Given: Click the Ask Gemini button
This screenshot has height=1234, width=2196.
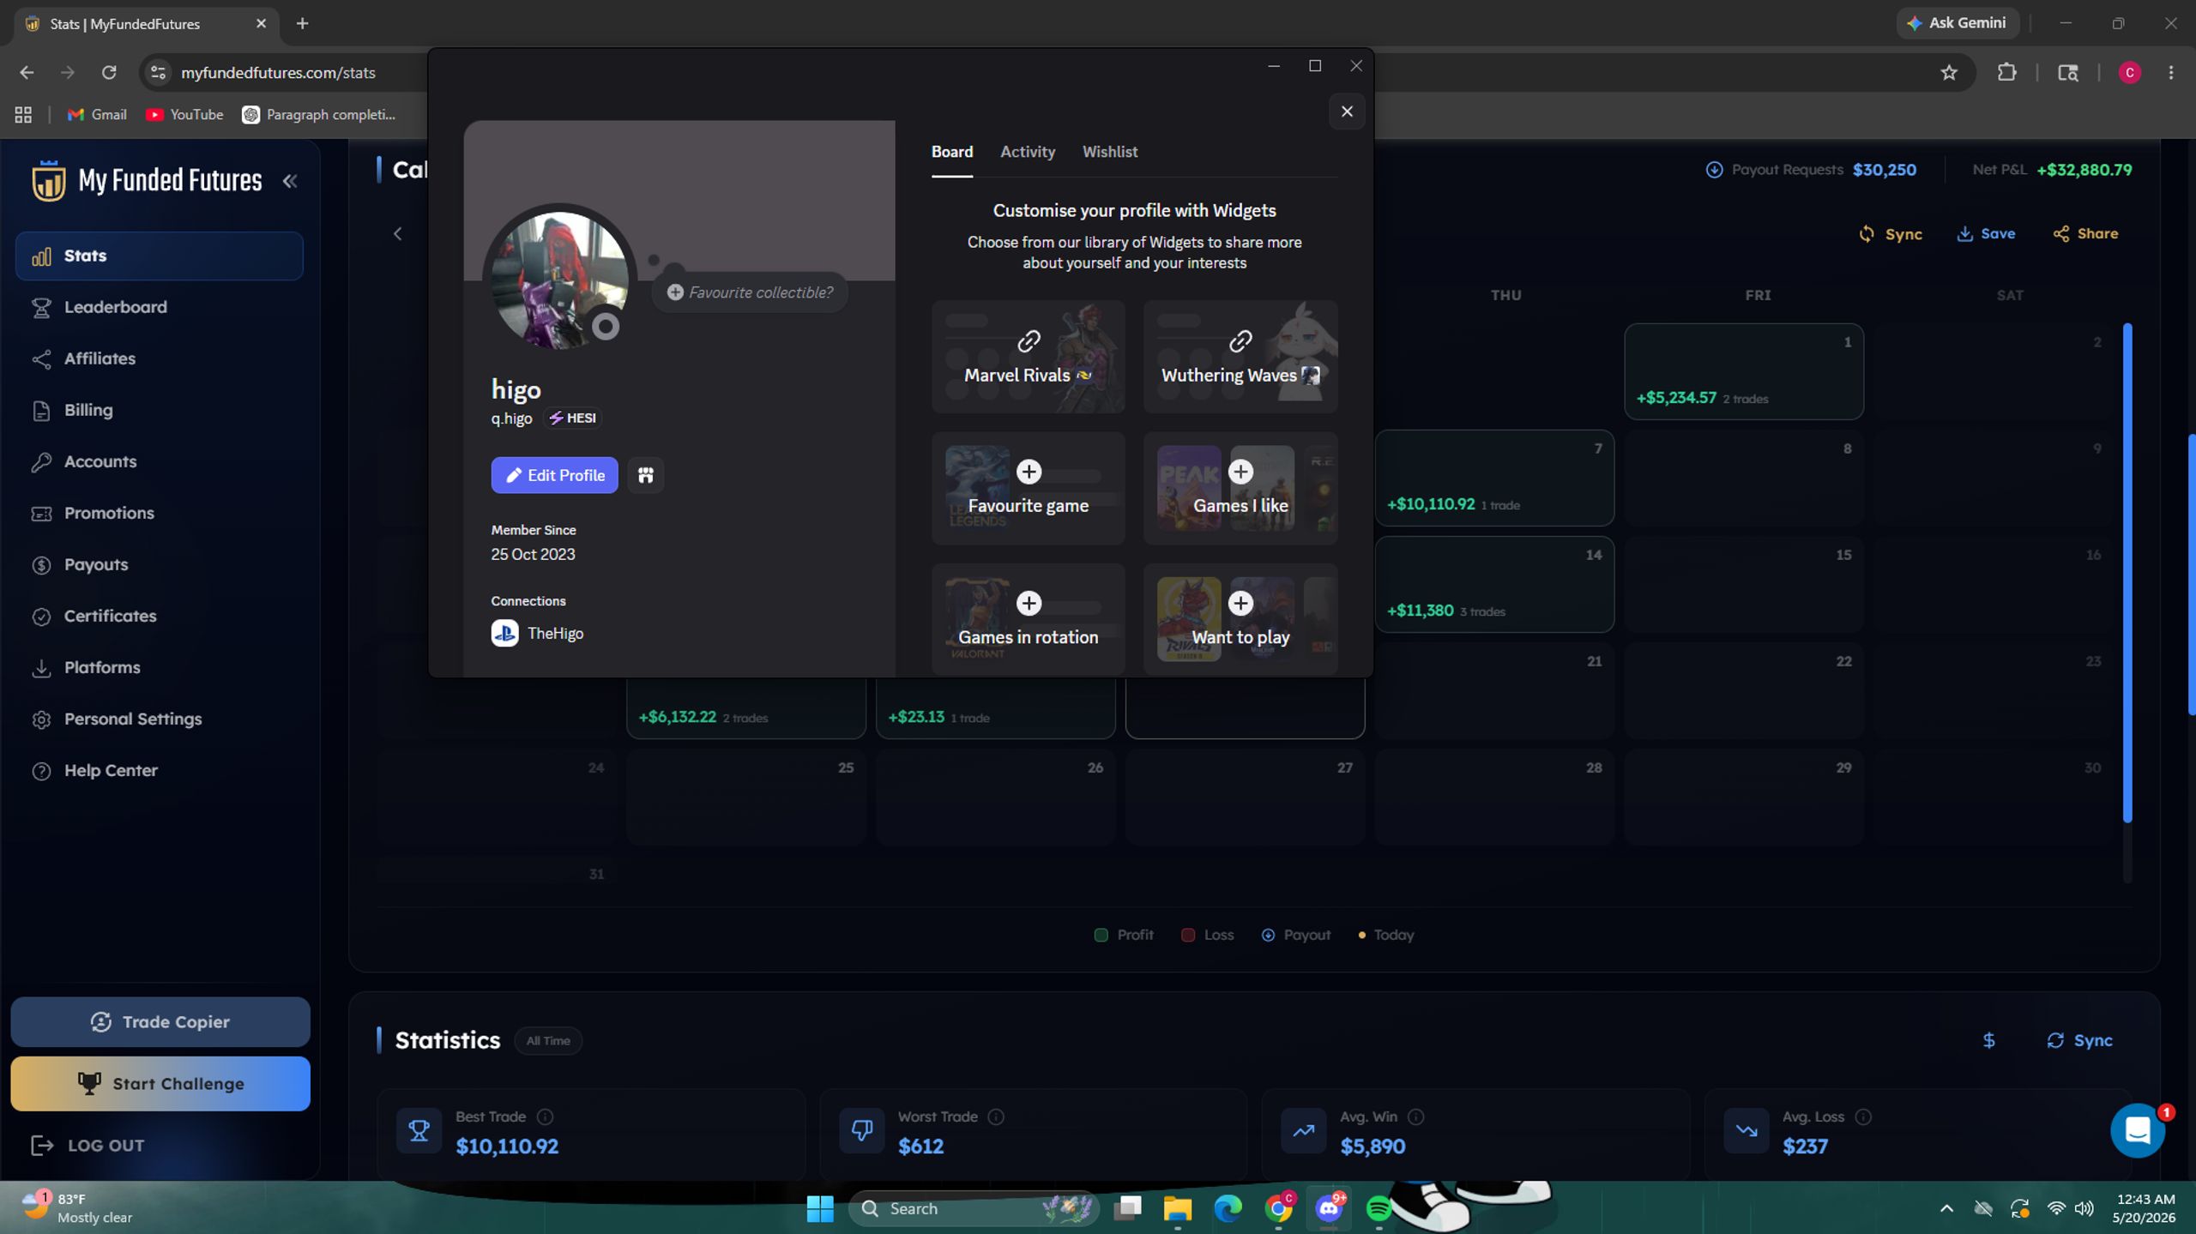Looking at the screenshot, I should coord(1957,23).
